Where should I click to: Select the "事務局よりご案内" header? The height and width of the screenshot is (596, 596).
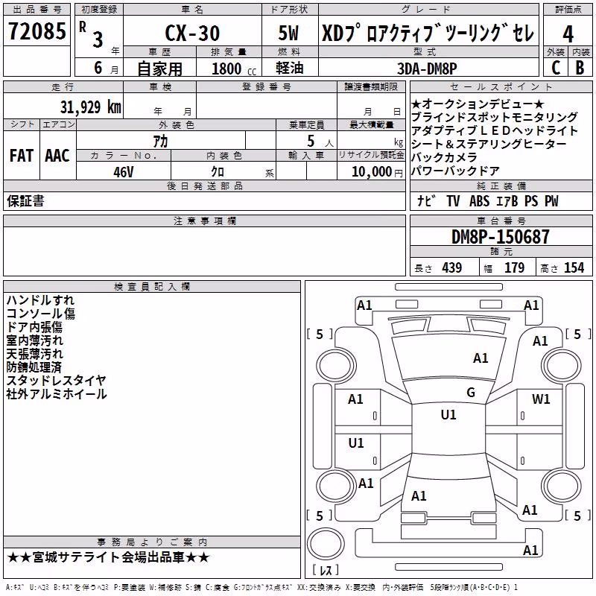pyautogui.click(x=152, y=542)
